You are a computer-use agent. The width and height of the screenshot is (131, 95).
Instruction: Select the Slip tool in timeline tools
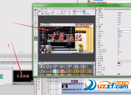pyautogui.click(x=39, y=79)
